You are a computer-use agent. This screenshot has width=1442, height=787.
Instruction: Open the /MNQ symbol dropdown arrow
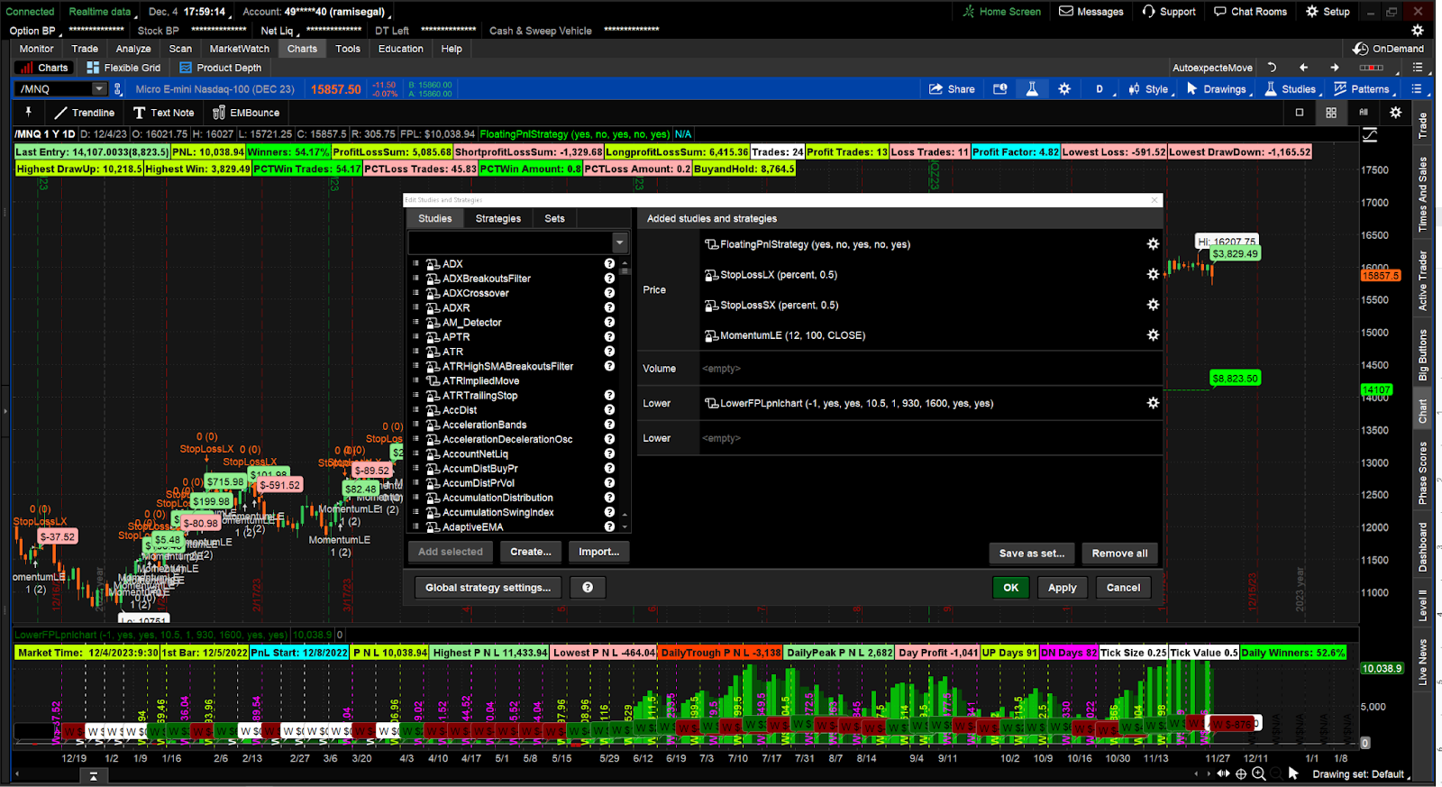[x=99, y=89]
